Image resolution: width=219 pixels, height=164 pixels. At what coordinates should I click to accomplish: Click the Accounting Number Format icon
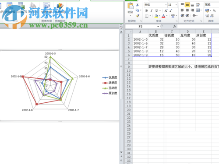207,10
